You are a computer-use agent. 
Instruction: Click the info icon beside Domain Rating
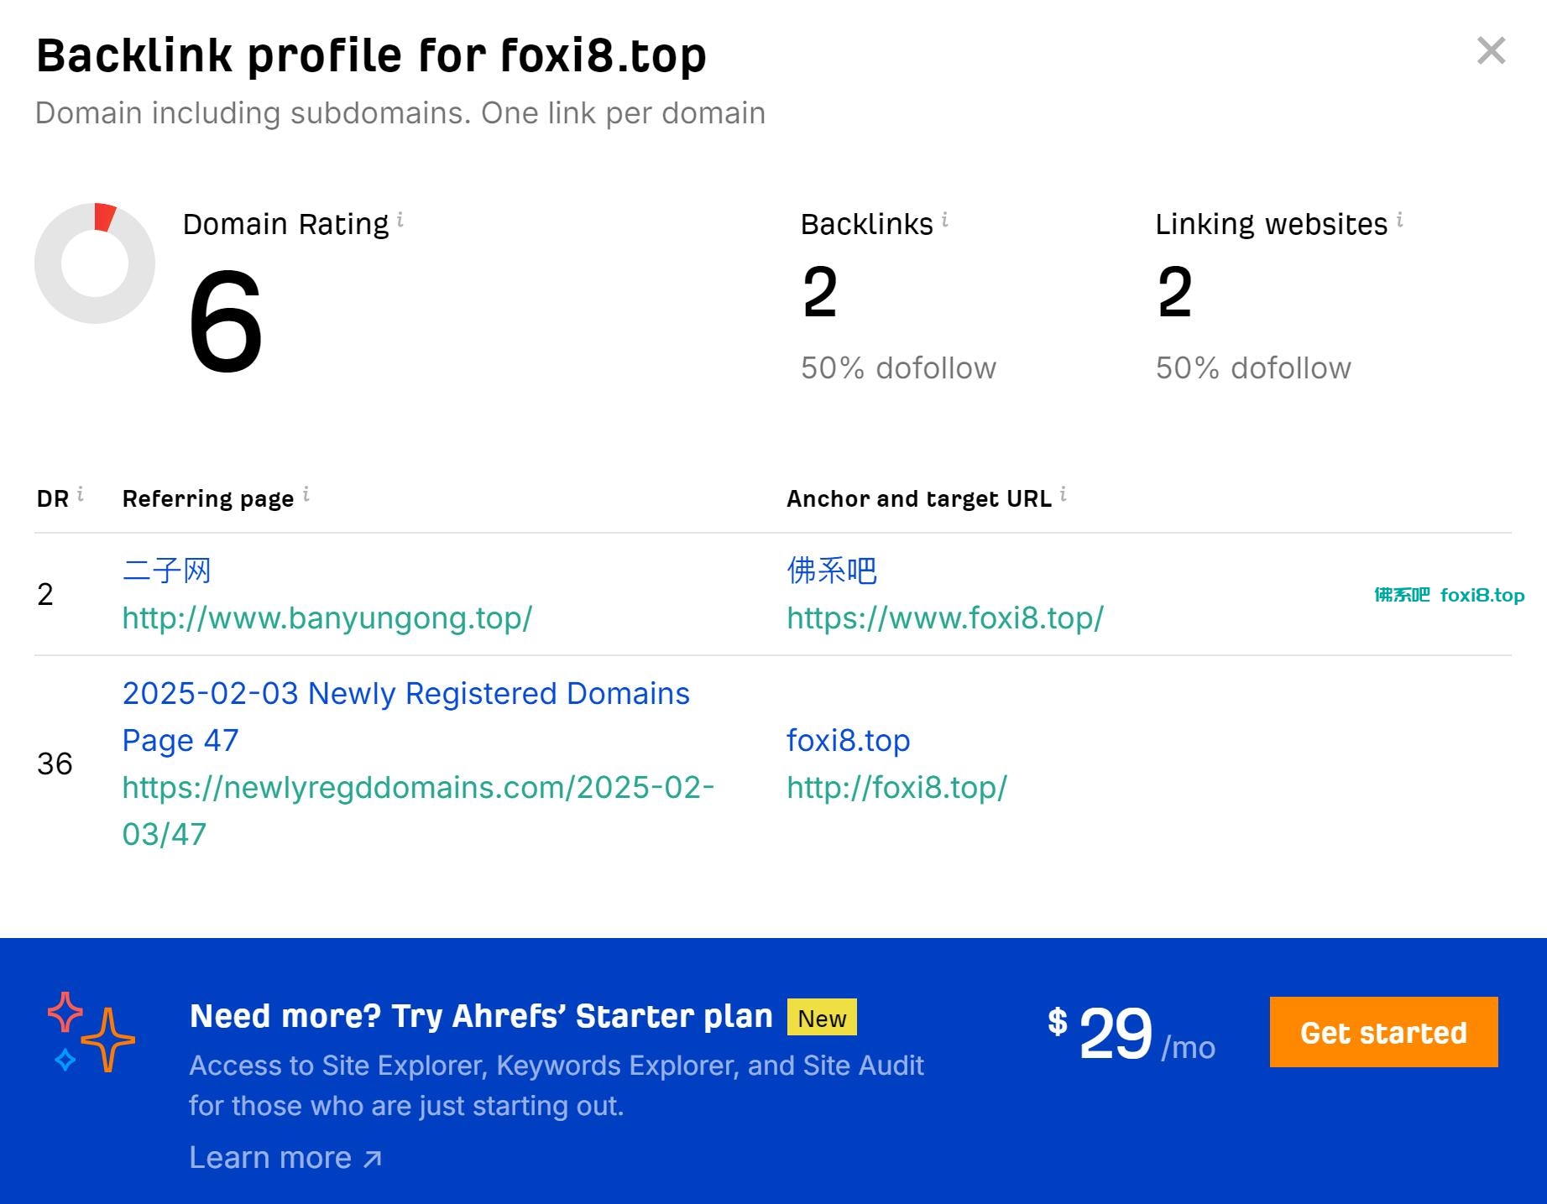(x=400, y=220)
